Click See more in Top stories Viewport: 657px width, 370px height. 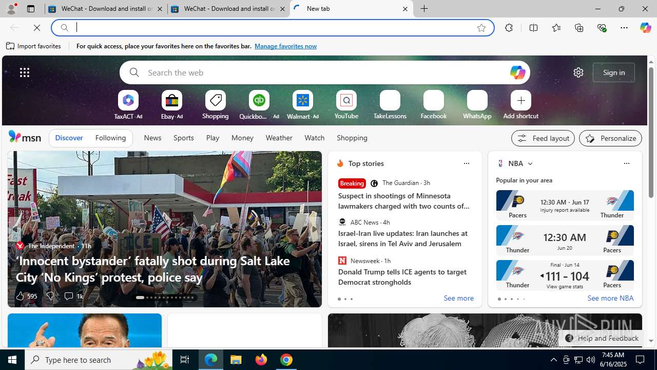458,299
